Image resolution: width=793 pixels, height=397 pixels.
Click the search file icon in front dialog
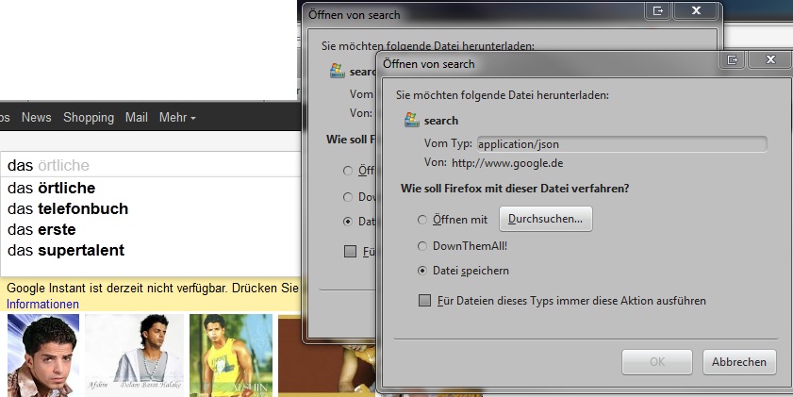[411, 121]
